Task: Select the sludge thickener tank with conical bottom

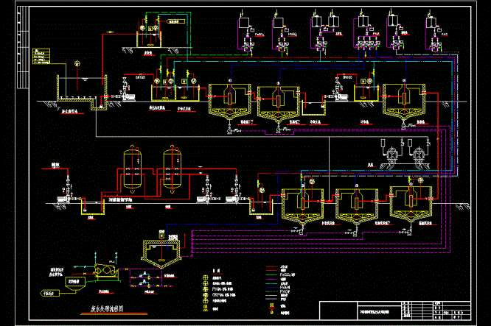Action: click(161, 254)
